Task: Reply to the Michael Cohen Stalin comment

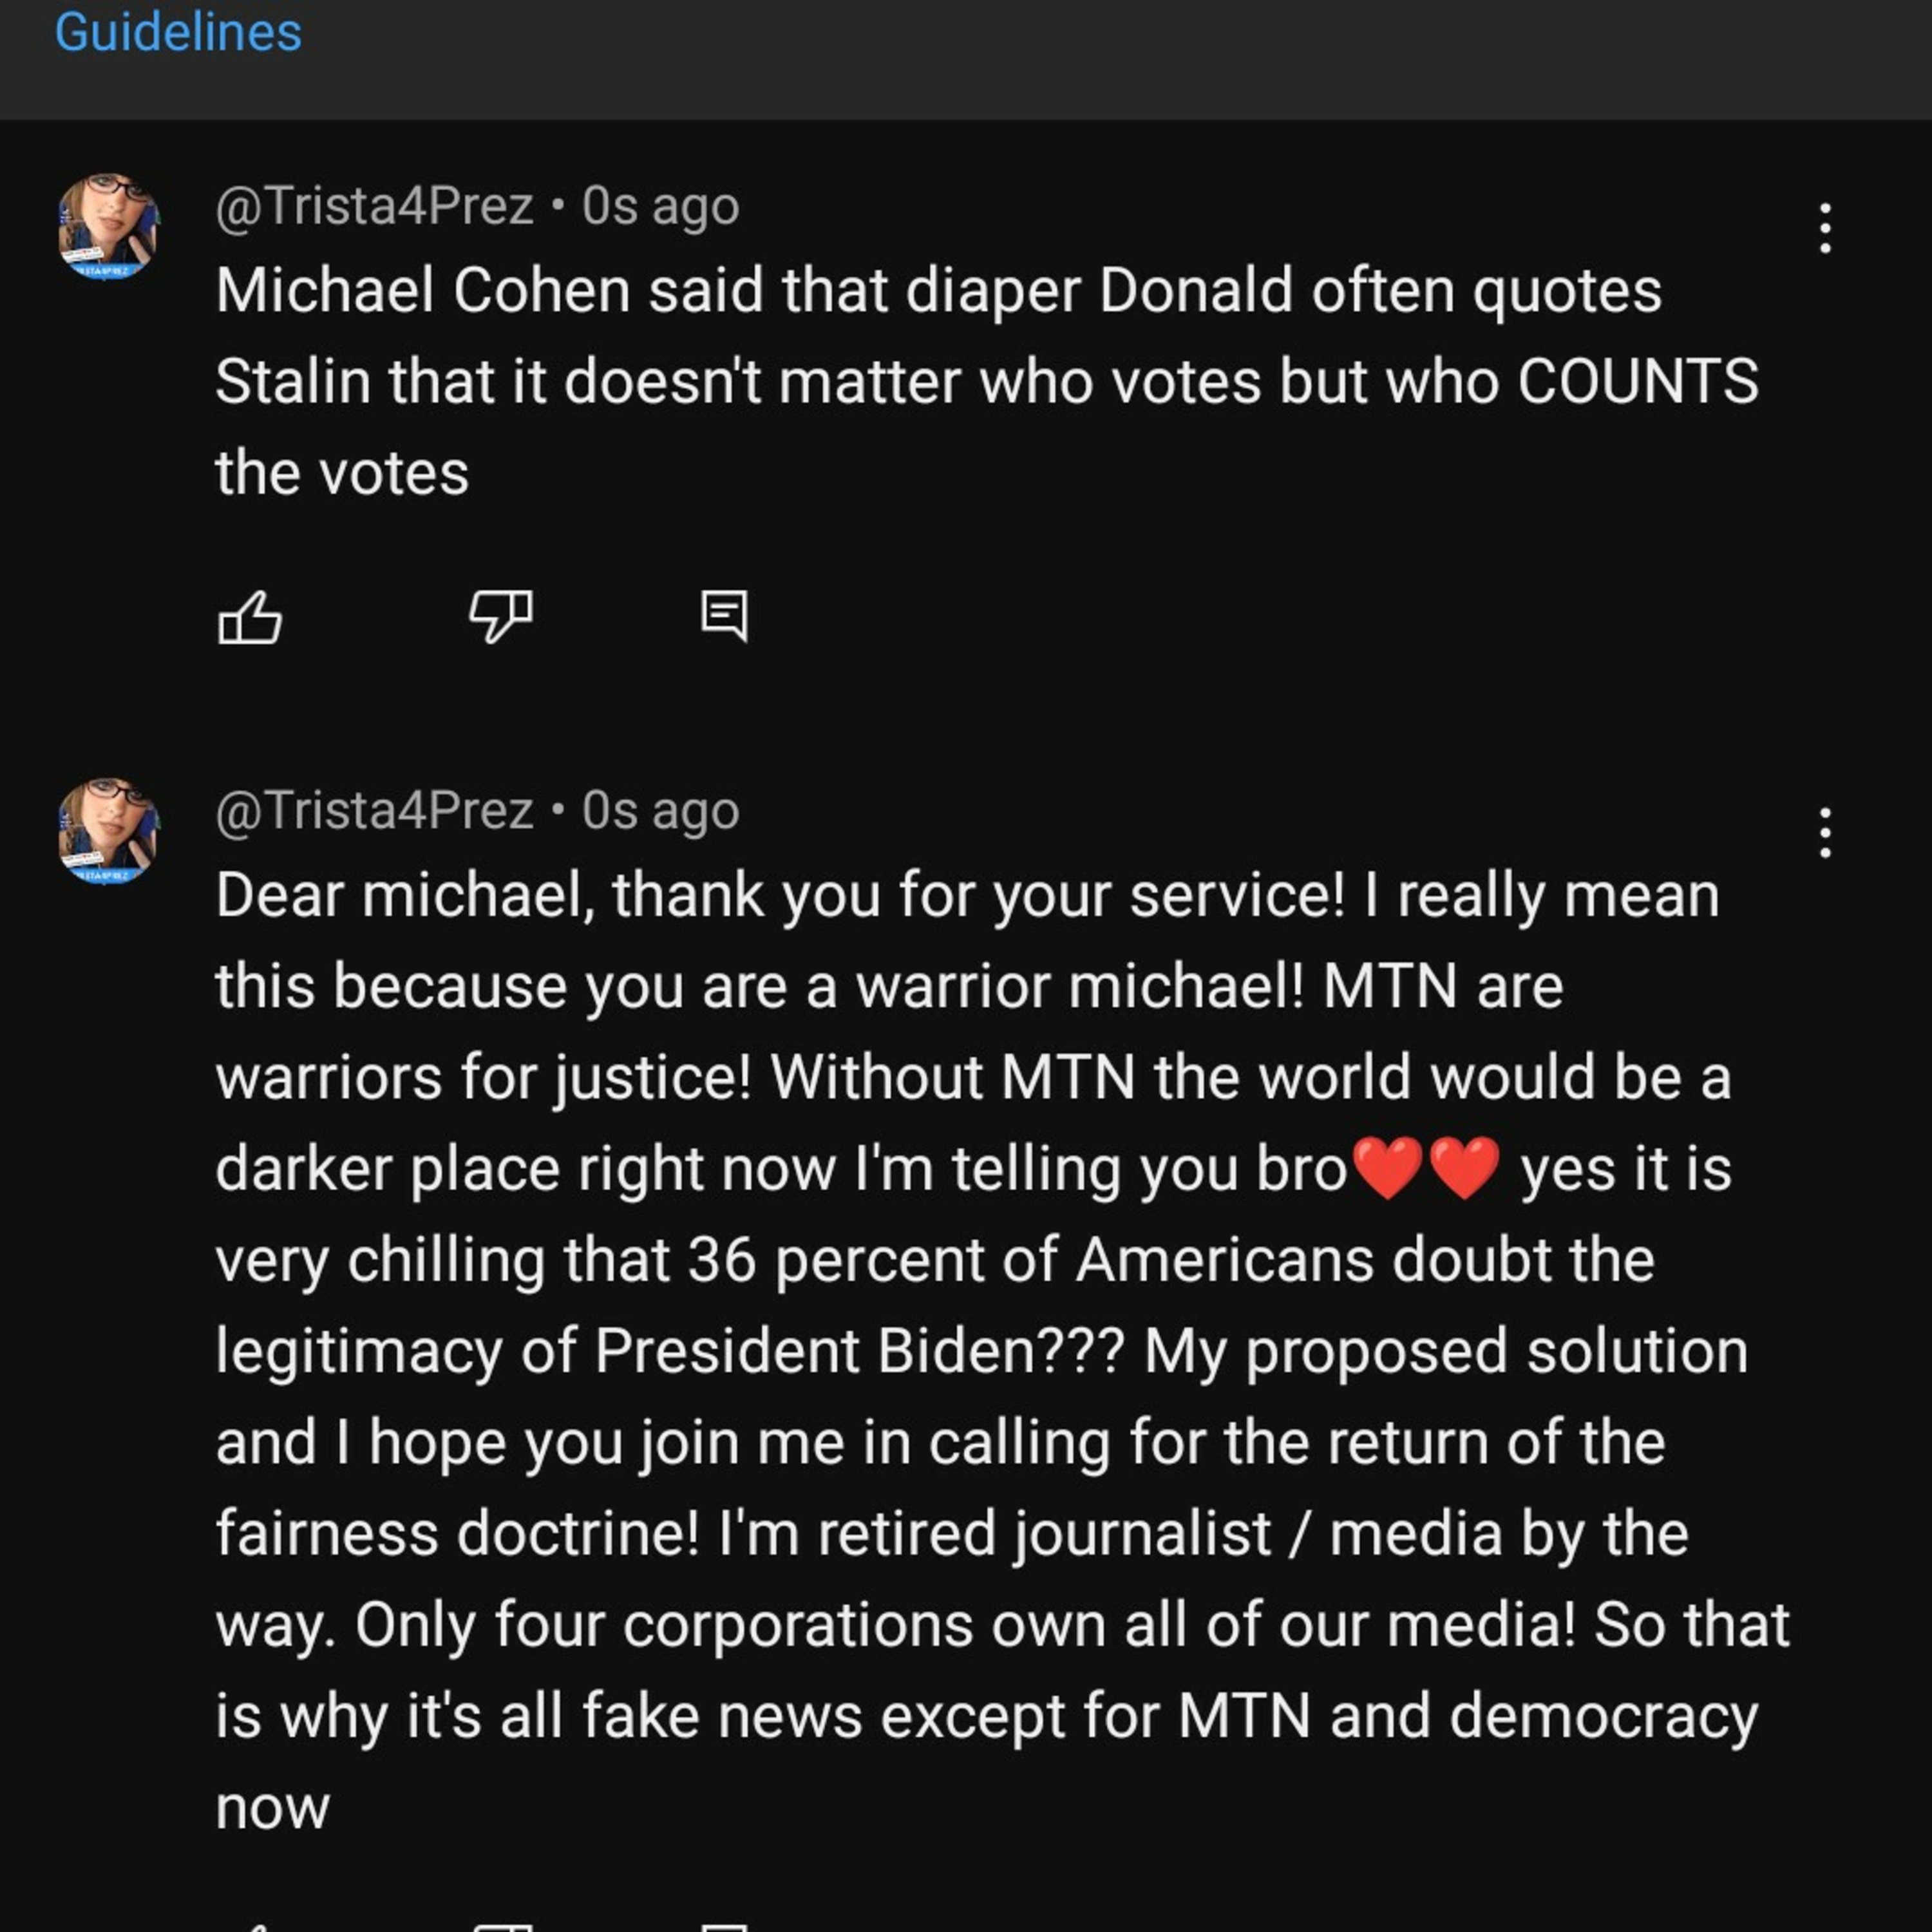Action: click(x=724, y=616)
